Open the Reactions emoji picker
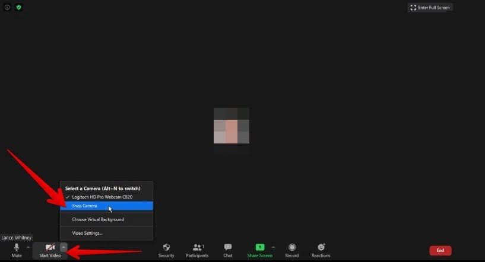The height and width of the screenshot is (262, 485). click(x=321, y=249)
